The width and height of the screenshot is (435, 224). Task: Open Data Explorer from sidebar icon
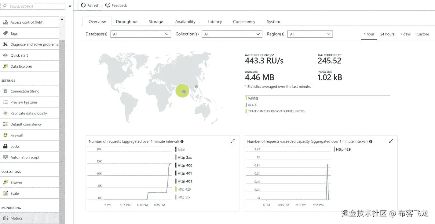pyautogui.click(x=5, y=66)
